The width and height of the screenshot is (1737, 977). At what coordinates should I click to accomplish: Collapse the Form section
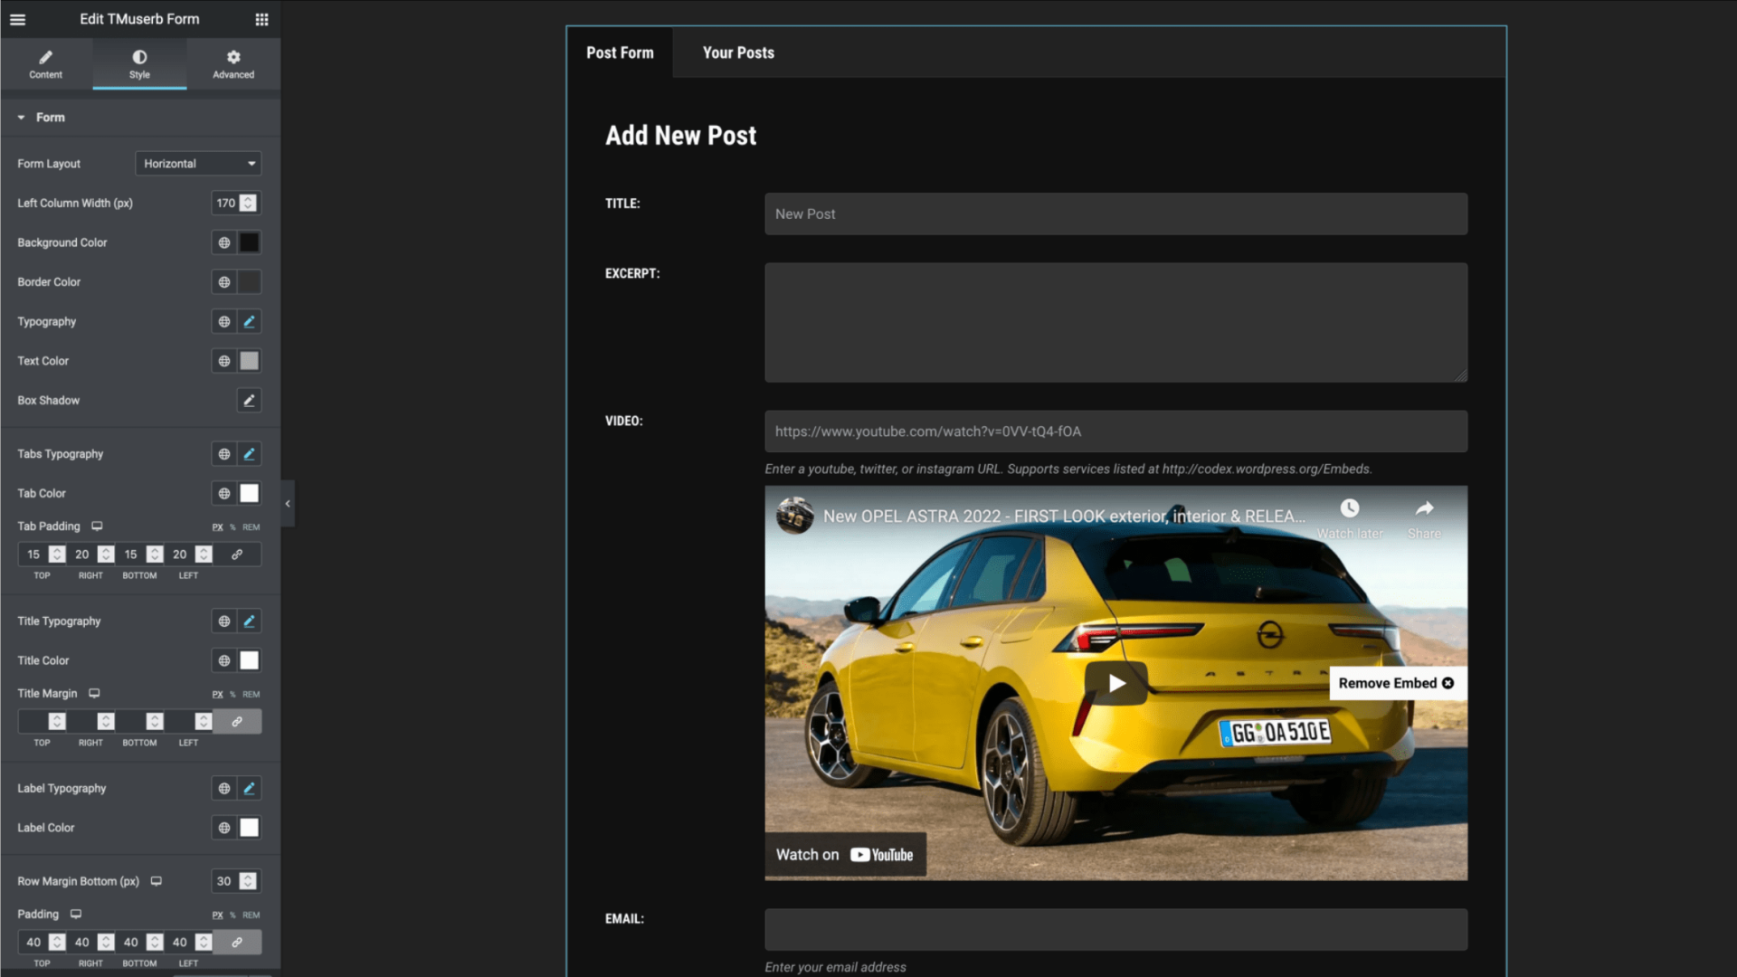[22, 118]
